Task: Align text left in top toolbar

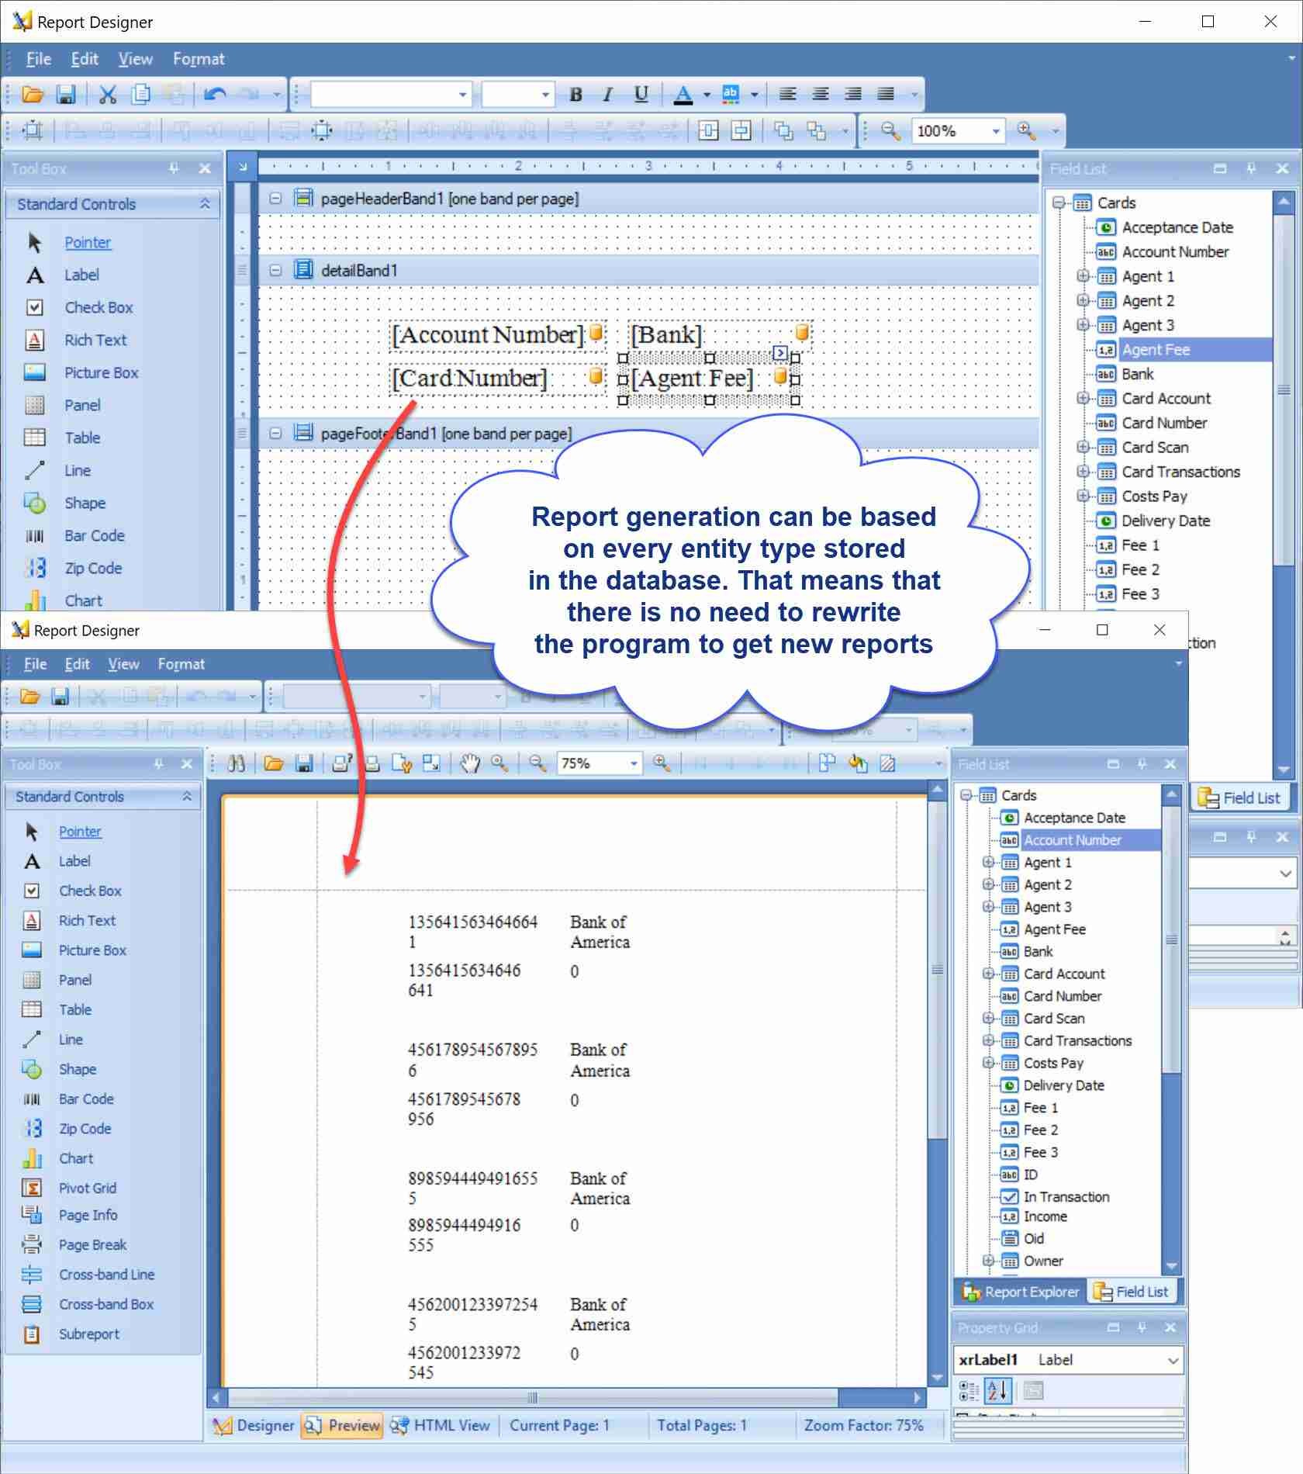Action: (788, 95)
